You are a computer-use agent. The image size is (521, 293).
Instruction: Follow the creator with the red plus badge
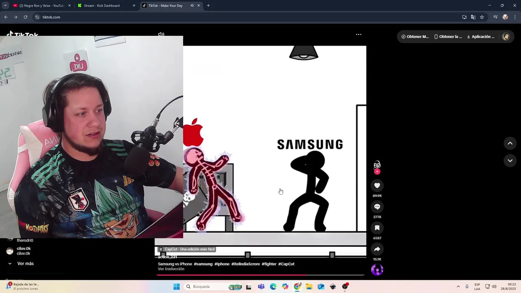point(377,172)
